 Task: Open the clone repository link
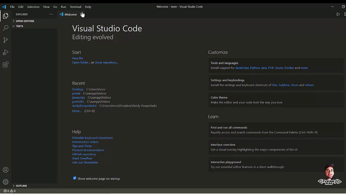[107, 63]
